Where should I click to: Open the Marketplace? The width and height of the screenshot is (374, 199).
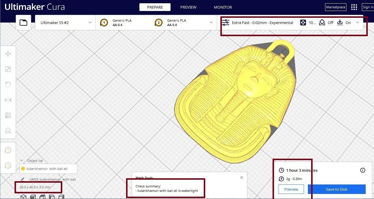pyautogui.click(x=336, y=7)
